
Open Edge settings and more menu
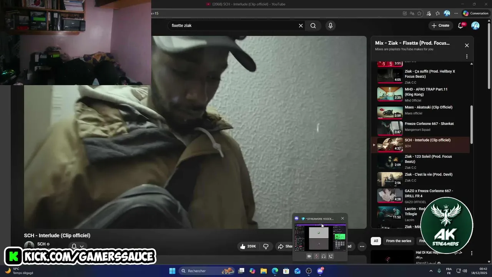[456, 13]
